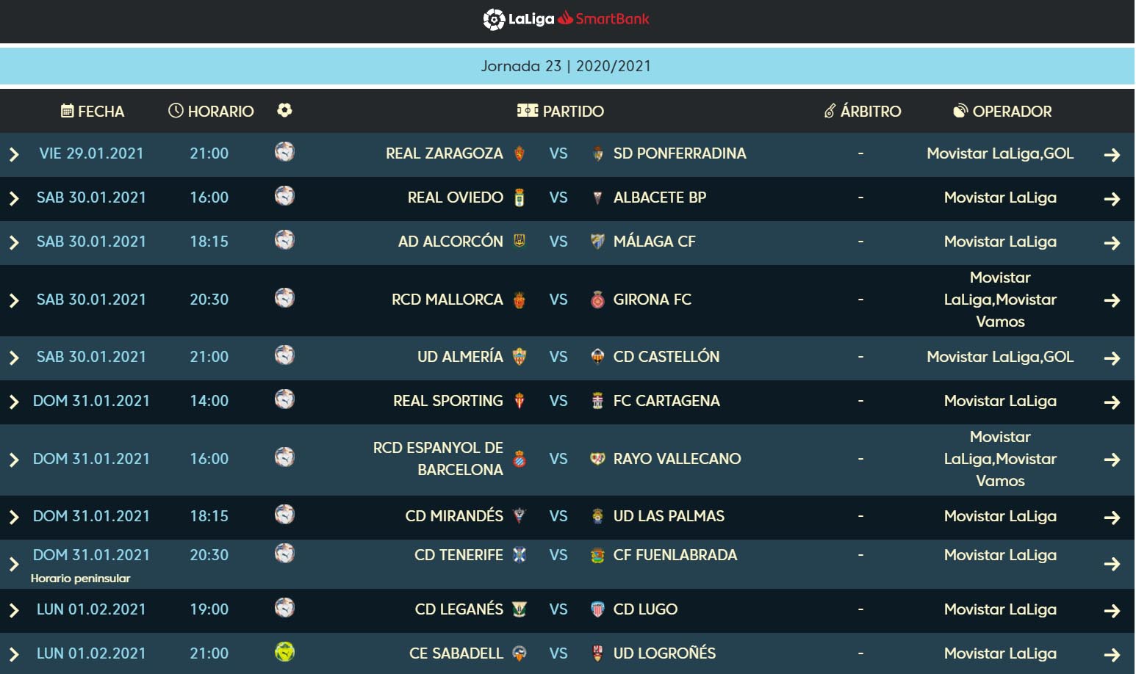Expand the CD Mirandés vs UD Las Palmas row
This screenshot has height=674, width=1136.
14,517
